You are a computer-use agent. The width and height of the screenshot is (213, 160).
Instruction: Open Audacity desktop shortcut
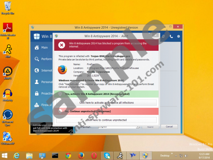pyautogui.click(x=8, y=95)
